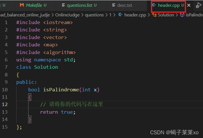Click the 'return true;' statement

[x=58, y=112]
